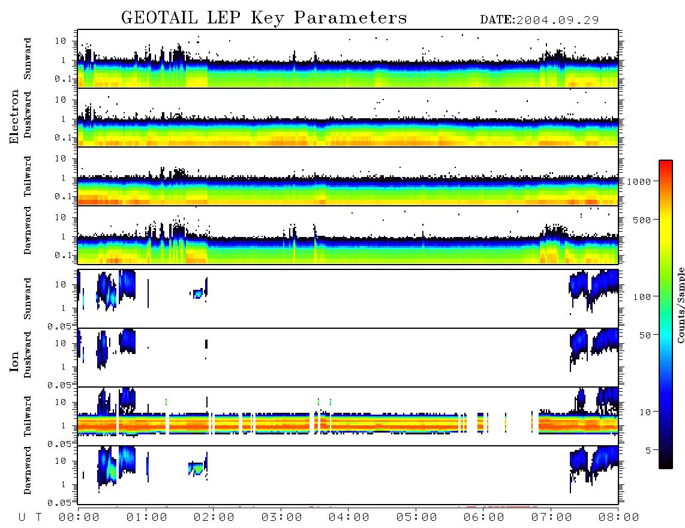The height and width of the screenshot is (528, 685).
Task: Click the Electron 'Duskward' panel label
Action: pos(28,115)
